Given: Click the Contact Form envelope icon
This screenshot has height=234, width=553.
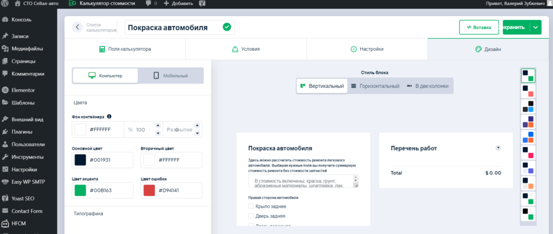Looking at the screenshot, I should point(5,211).
